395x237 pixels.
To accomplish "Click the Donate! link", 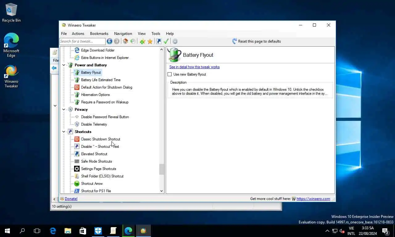I will coord(71,199).
